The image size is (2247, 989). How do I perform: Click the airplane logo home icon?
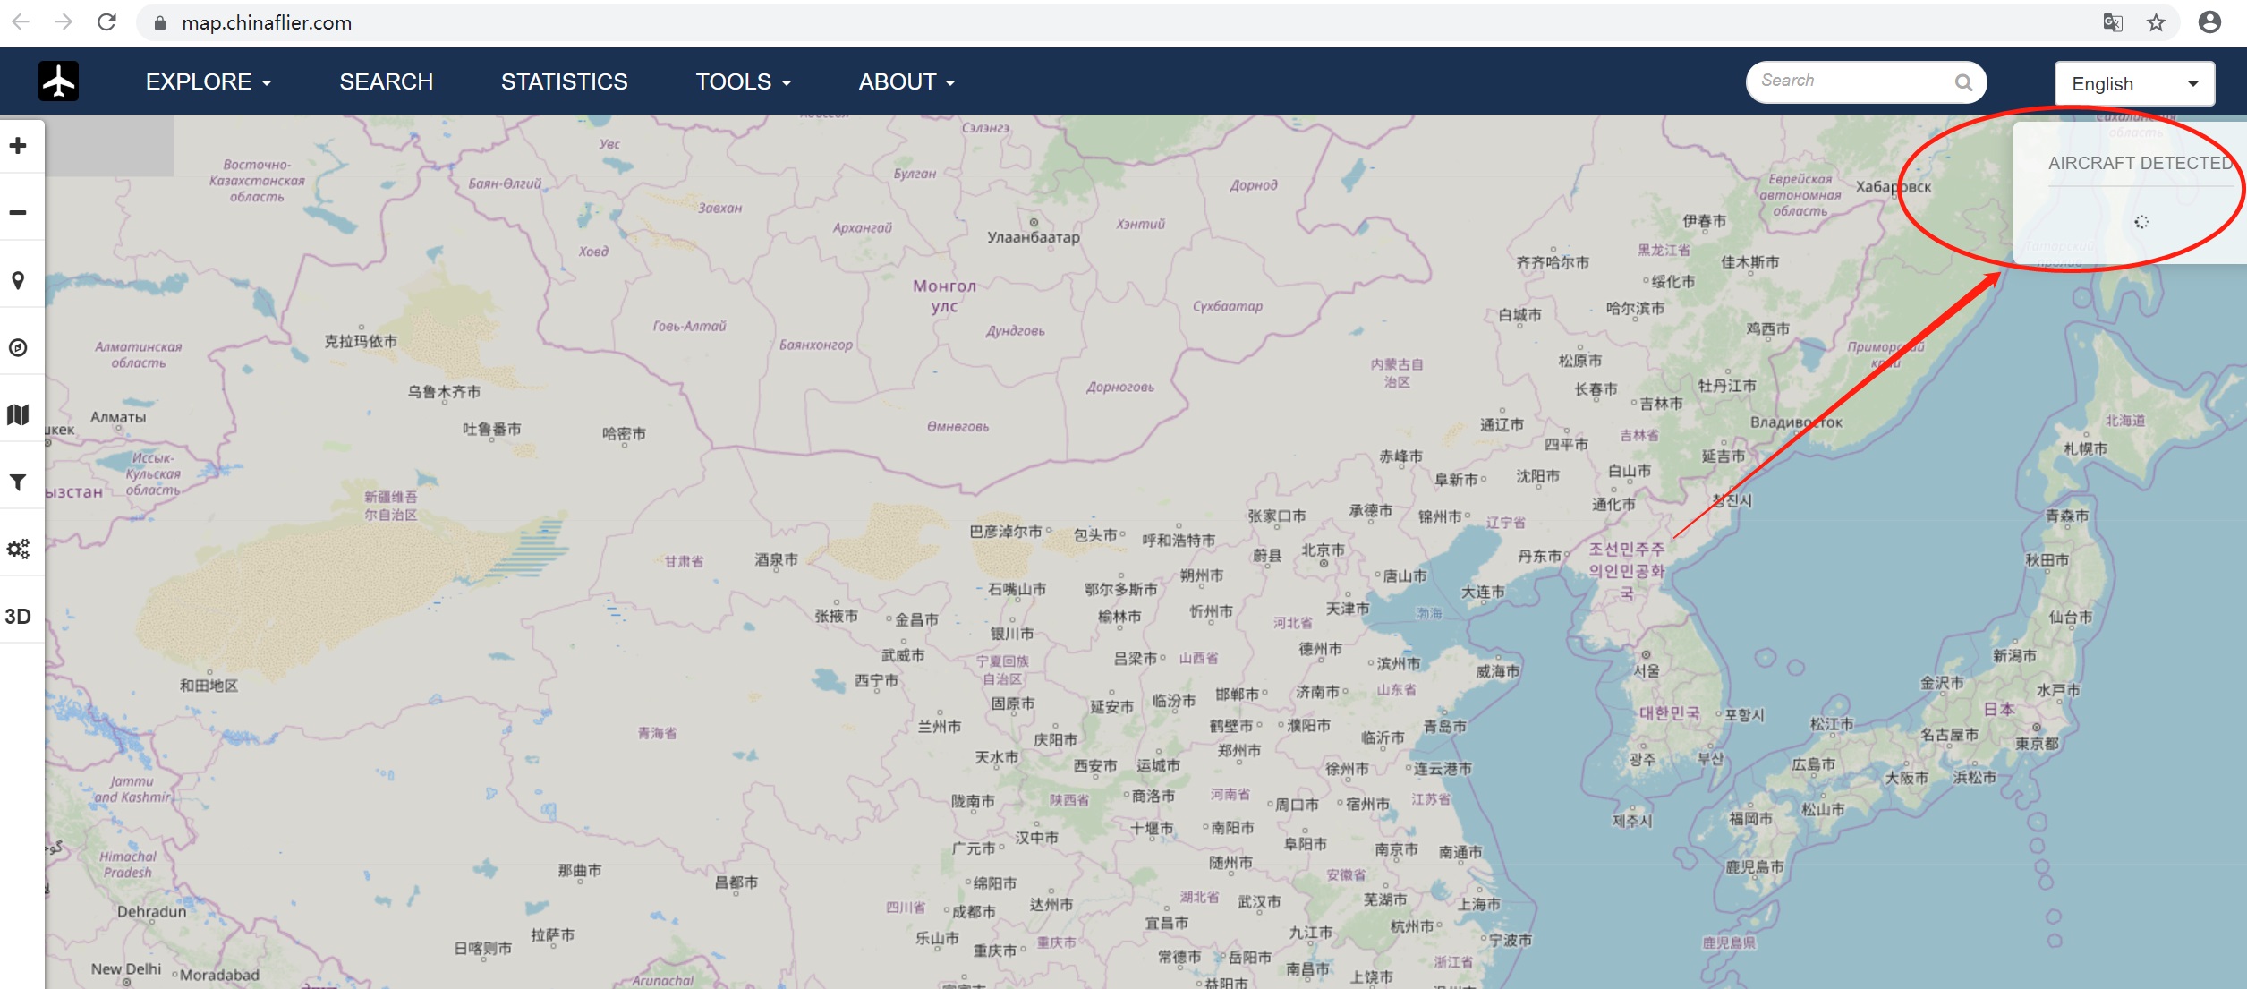click(58, 81)
